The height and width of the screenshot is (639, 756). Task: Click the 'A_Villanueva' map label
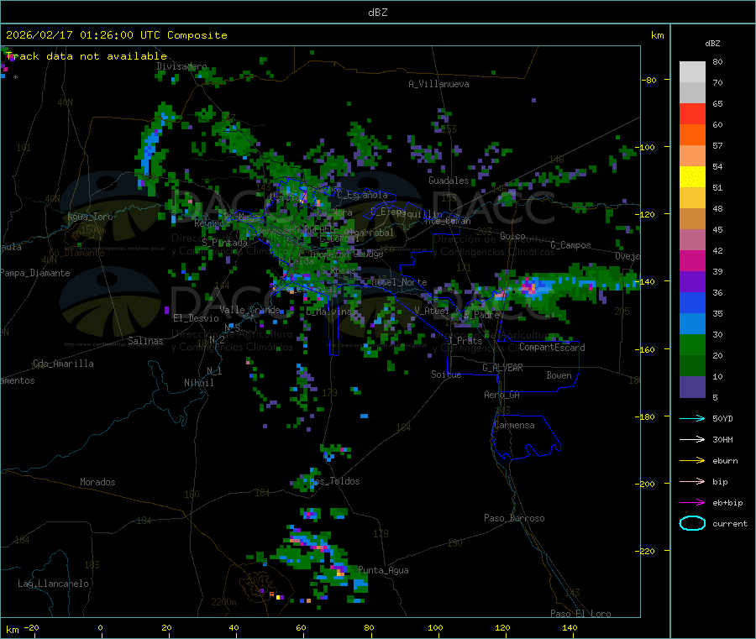point(438,84)
